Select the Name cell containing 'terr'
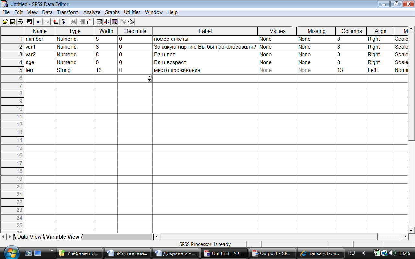This screenshot has width=415, height=259. point(40,70)
